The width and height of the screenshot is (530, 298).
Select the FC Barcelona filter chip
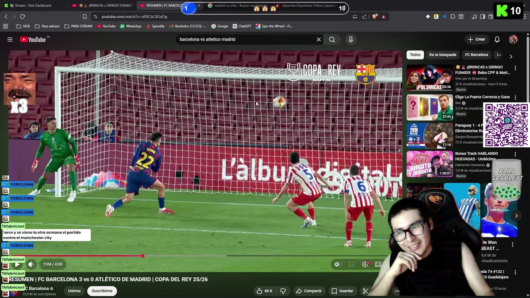477,55
